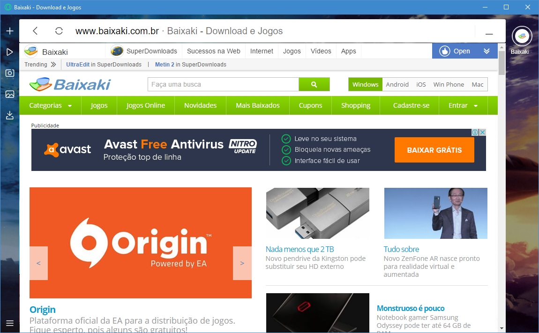Click the Baixaki site logo
The image size is (539, 333).
(70, 84)
